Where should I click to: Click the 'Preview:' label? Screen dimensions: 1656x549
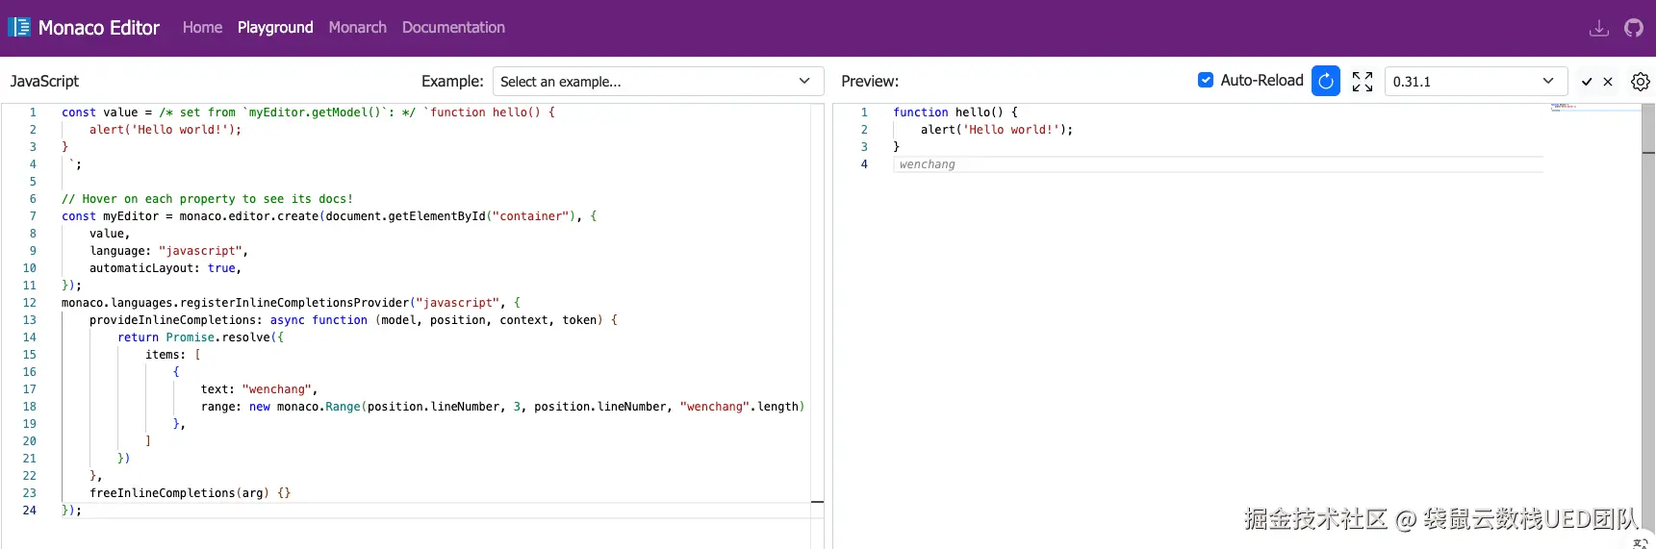pyautogui.click(x=870, y=82)
